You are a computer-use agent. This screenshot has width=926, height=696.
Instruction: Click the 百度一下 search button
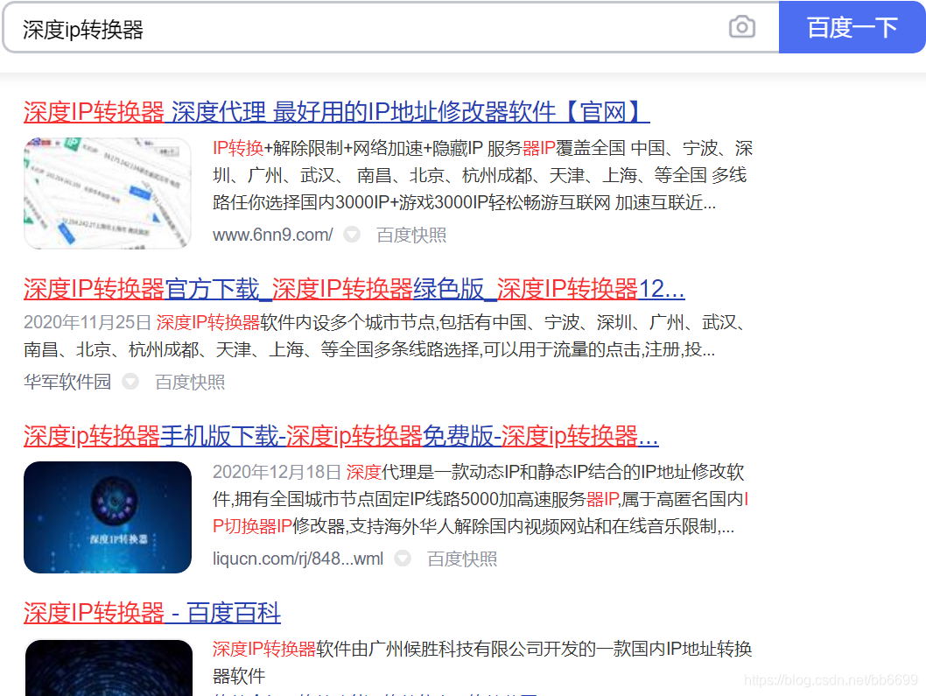click(852, 27)
